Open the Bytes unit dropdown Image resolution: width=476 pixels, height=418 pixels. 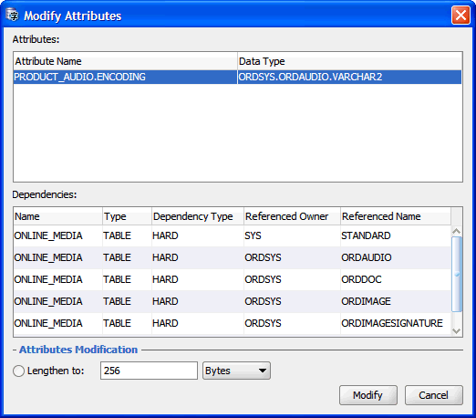point(236,371)
